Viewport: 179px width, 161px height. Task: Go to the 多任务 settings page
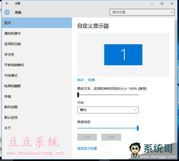click(37, 54)
